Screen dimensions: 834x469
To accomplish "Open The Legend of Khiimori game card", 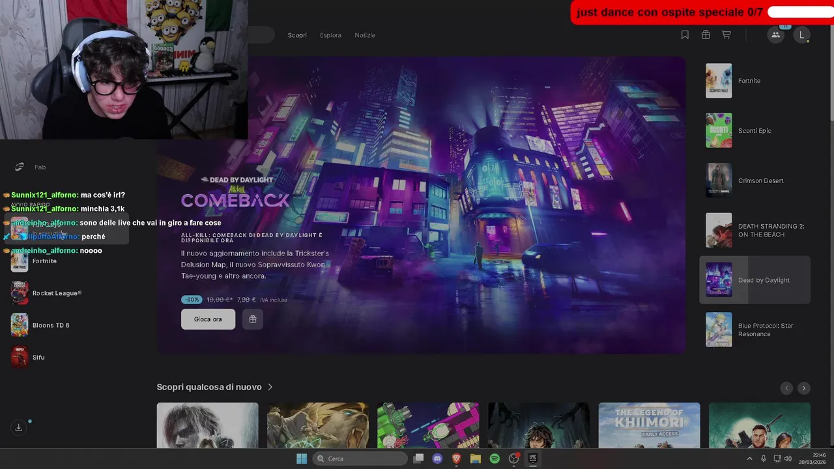I will 649,425.
